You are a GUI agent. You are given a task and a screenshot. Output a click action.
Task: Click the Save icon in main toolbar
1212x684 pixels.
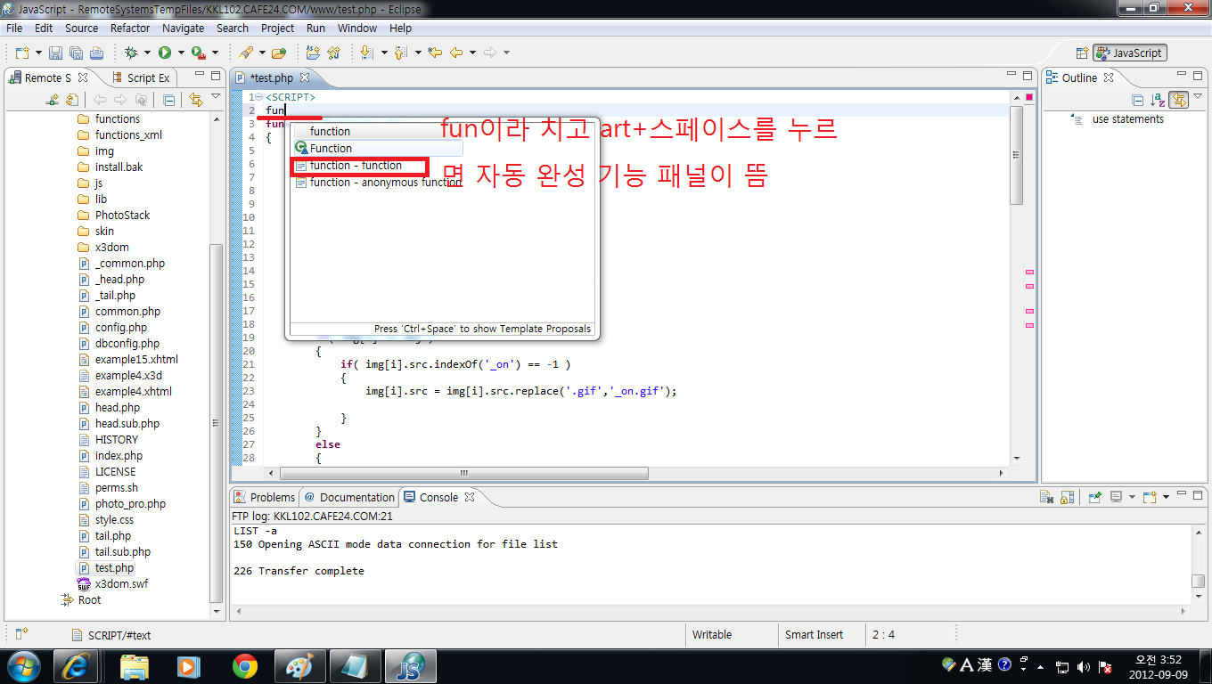(x=55, y=53)
